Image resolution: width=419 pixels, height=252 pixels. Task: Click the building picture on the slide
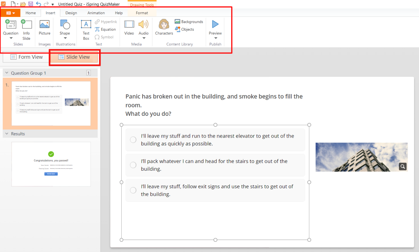click(362, 157)
